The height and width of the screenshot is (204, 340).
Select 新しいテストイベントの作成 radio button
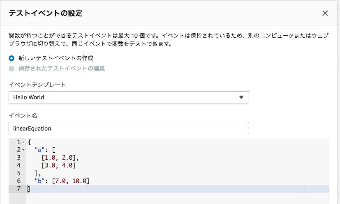click(x=12, y=58)
